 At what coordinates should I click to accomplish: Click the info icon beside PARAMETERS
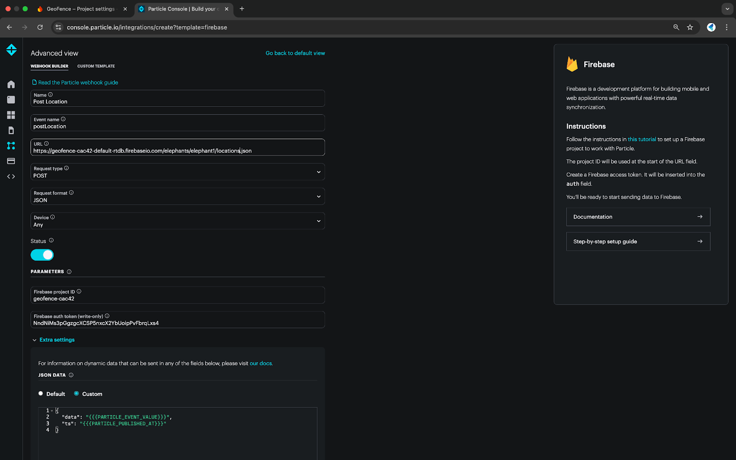[69, 272]
